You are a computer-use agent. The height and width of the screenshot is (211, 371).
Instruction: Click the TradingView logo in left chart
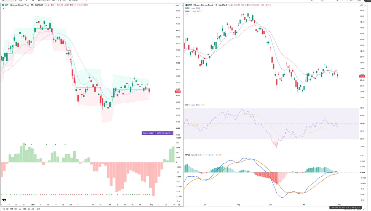[4, 200]
